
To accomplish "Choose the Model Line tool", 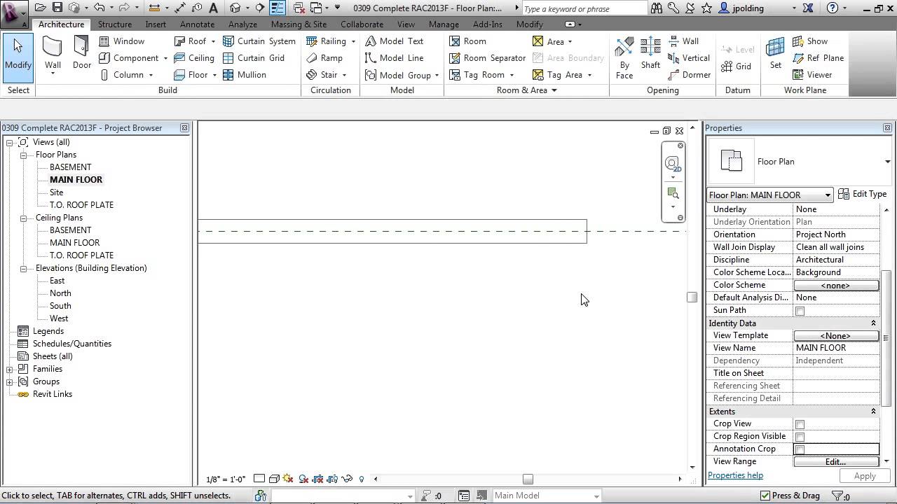I will click(x=395, y=58).
